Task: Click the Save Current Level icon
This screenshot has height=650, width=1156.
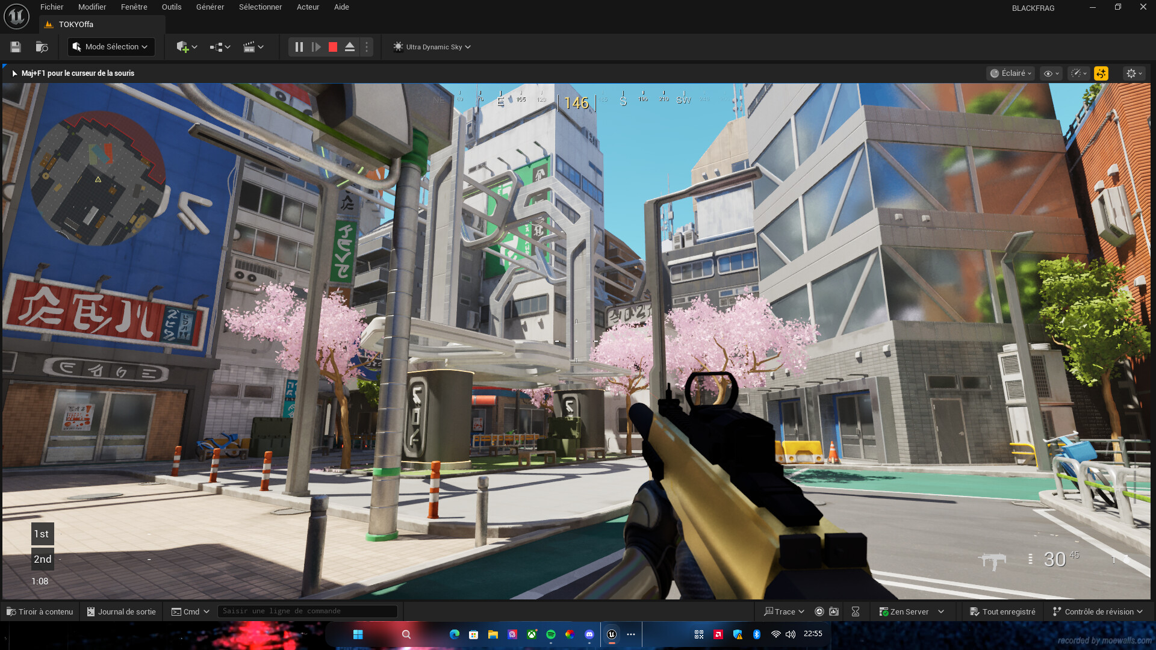Action: pos(16,46)
